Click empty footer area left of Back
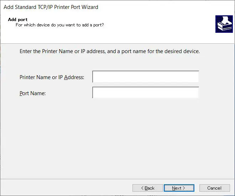 [x=64, y=188]
